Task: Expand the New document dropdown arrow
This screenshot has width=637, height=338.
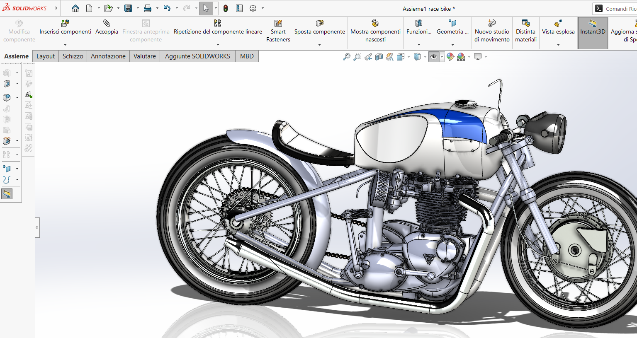Action: point(99,8)
